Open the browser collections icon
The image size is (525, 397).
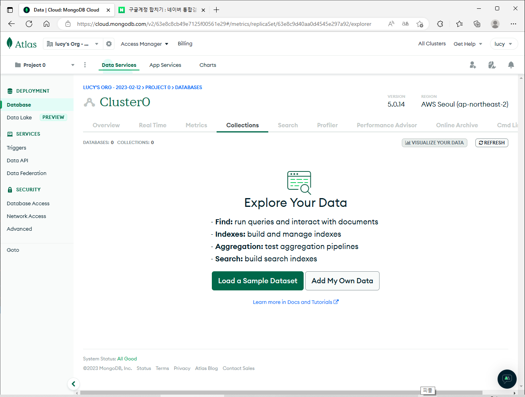(477, 24)
